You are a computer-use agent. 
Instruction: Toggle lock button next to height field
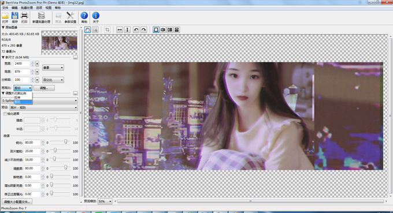[37, 72]
